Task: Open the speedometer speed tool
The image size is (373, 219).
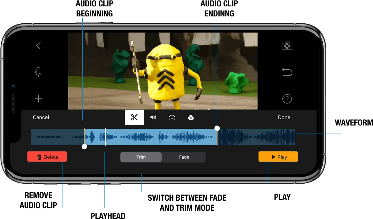Action: tap(172, 117)
